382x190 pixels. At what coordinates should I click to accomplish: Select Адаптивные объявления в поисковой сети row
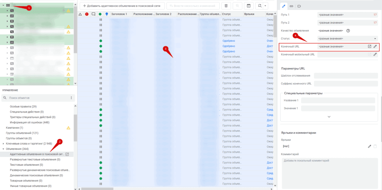click(37, 154)
